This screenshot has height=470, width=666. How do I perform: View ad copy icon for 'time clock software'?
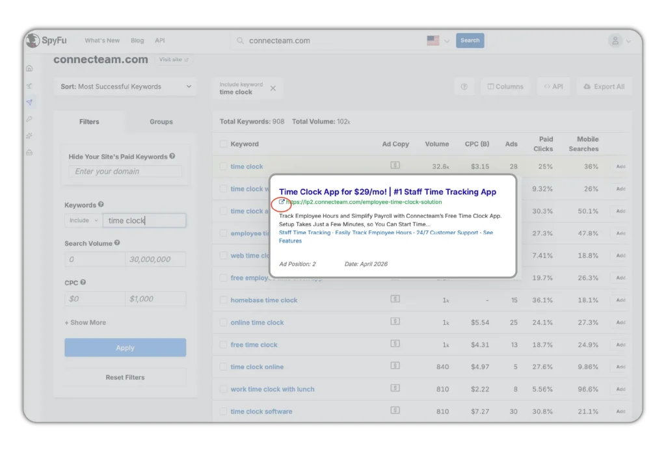coord(395,410)
